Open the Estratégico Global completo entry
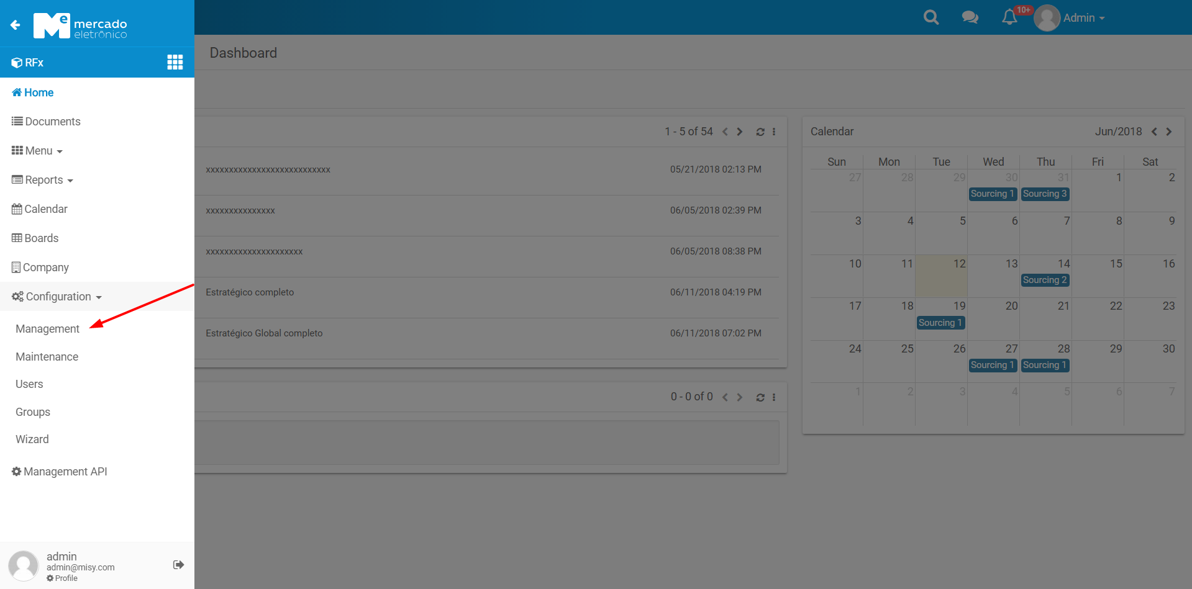The height and width of the screenshot is (589, 1192). 264,333
